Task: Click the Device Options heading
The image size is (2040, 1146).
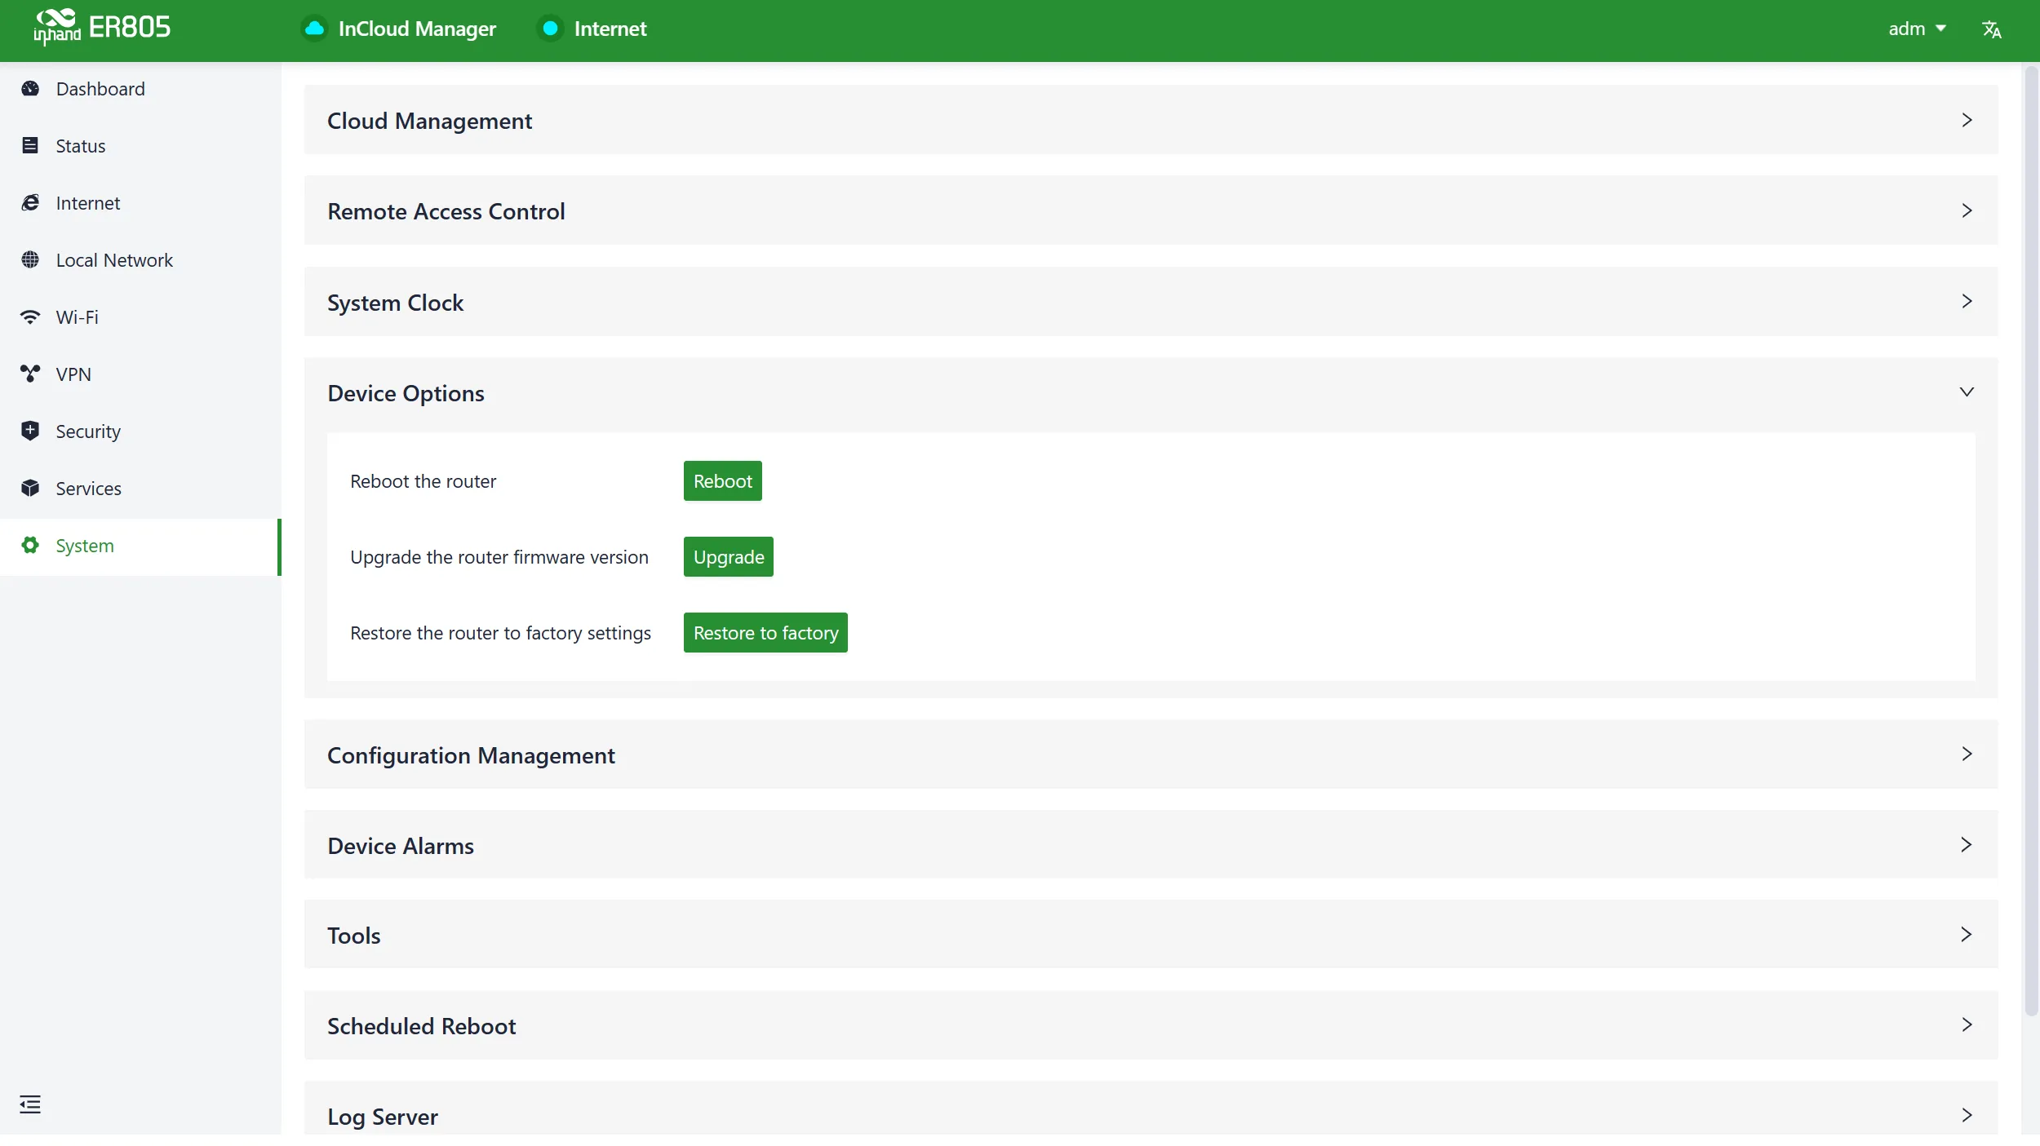Action: pos(406,393)
